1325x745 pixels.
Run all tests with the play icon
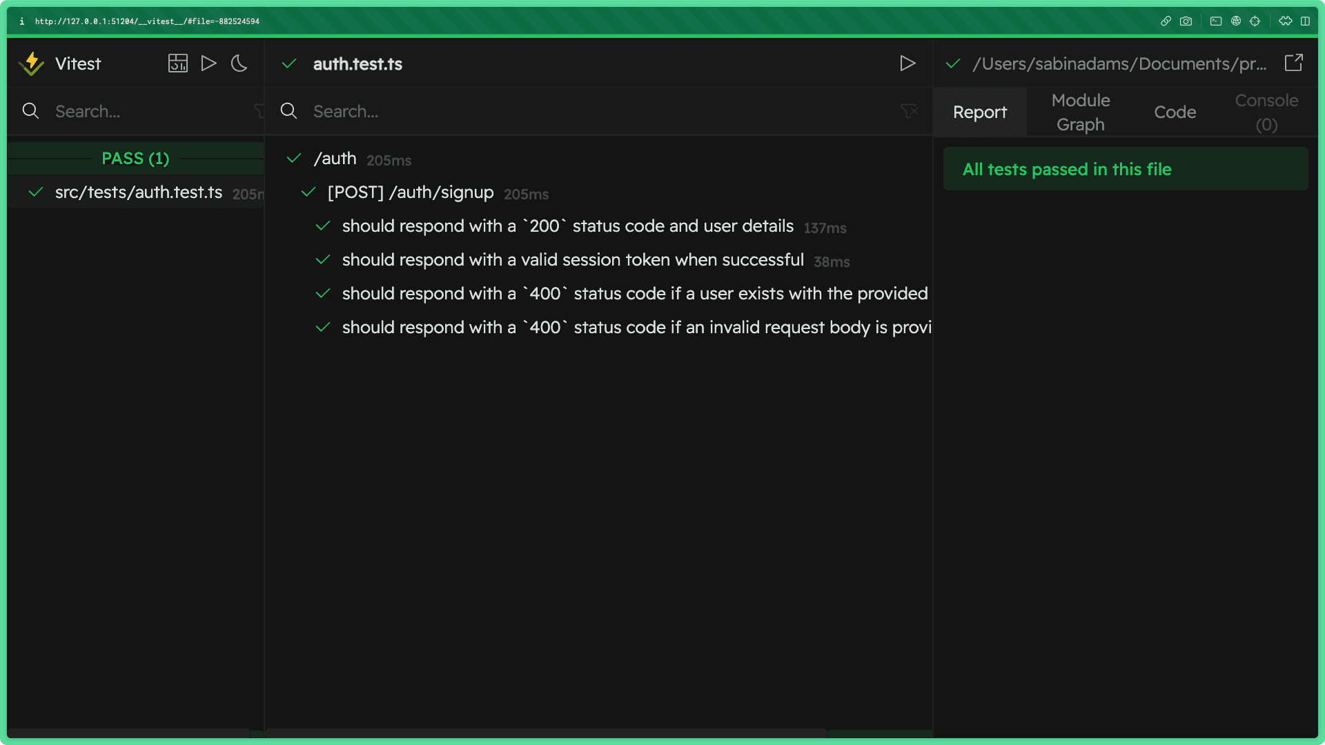(209, 63)
